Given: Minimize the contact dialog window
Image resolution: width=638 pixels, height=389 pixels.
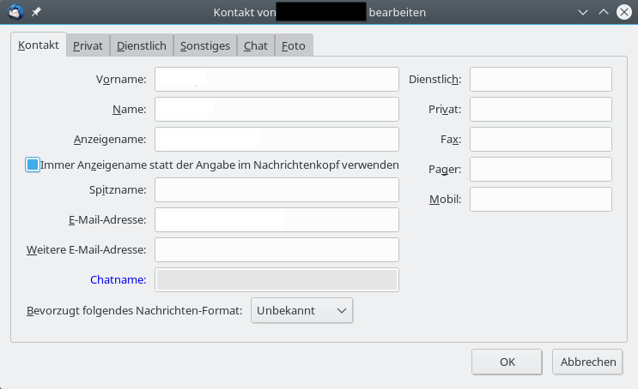Looking at the screenshot, I should tap(584, 13).
